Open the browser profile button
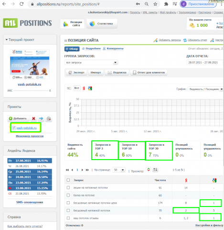Image resolution: width=224 pixels, height=230 pixels. point(198,4)
